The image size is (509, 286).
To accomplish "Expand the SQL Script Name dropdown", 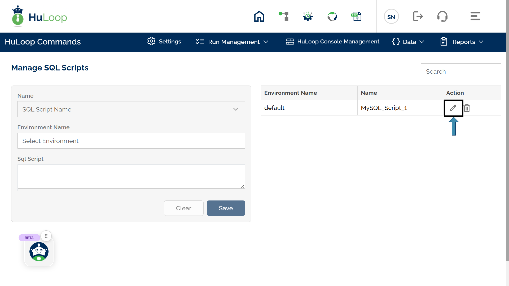I will click(131, 109).
